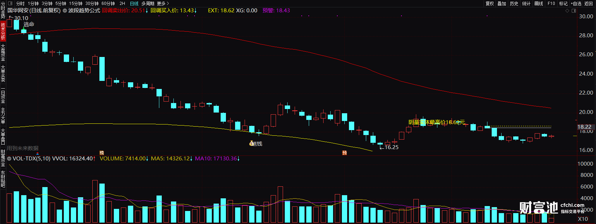
Task: Select the 1分钟 period
Action: pos(33,4)
